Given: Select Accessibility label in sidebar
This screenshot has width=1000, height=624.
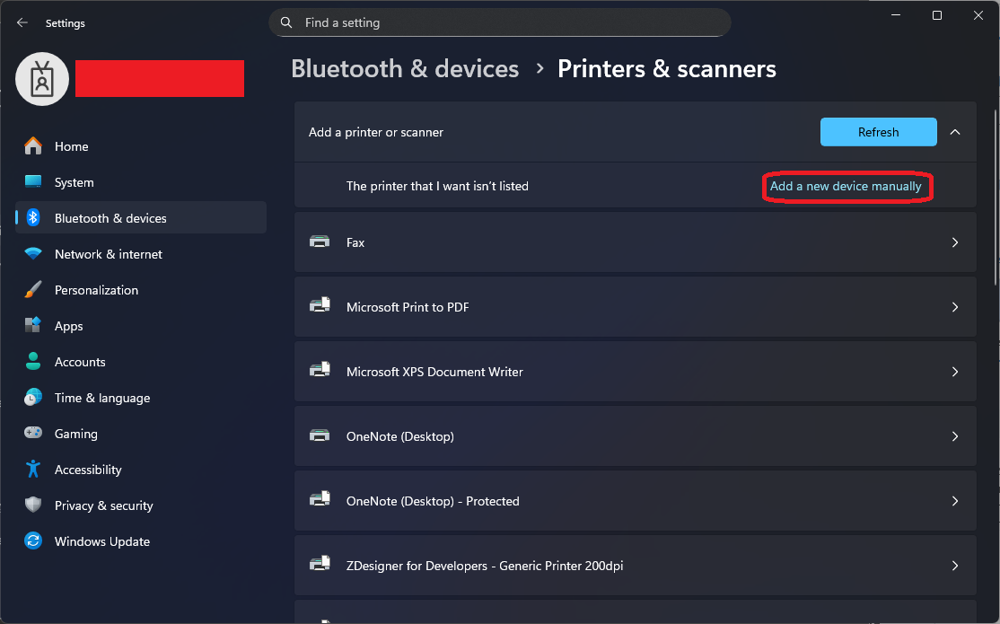Looking at the screenshot, I should point(88,470).
